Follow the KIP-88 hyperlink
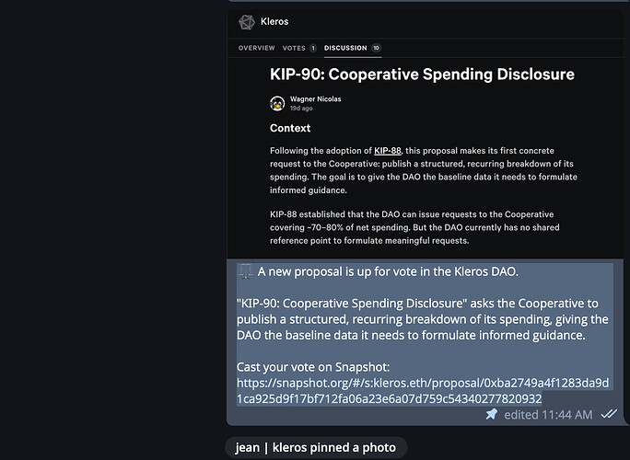The height and width of the screenshot is (460, 630). 388,151
